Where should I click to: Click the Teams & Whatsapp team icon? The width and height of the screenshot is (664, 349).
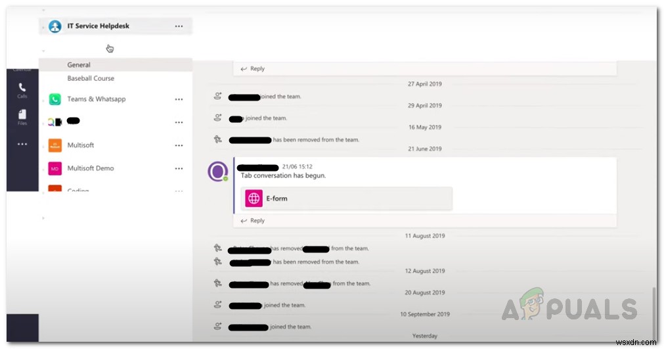55,99
